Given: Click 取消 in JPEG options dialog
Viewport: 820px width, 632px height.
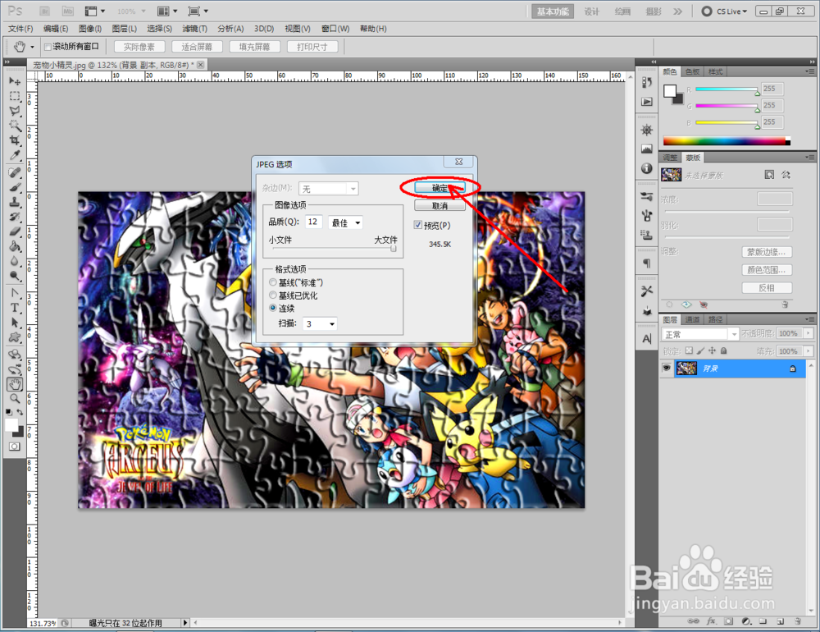Looking at the screenshot, I should pos(440,205).
